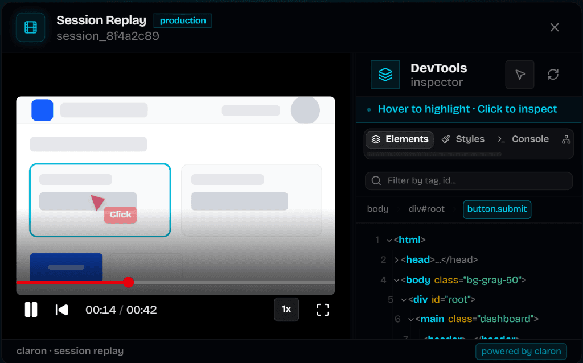Click the Filter by tag, id input
The width and height of the screenshot is (583, 363).
[469, 181]
